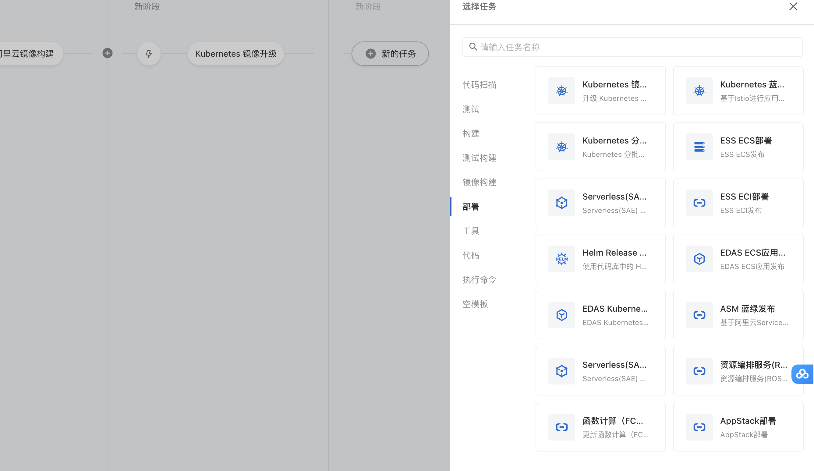This screenshot has width=814, height=471.
Task: Click the ESS ECI部署 title
Action: coord(744,197)
